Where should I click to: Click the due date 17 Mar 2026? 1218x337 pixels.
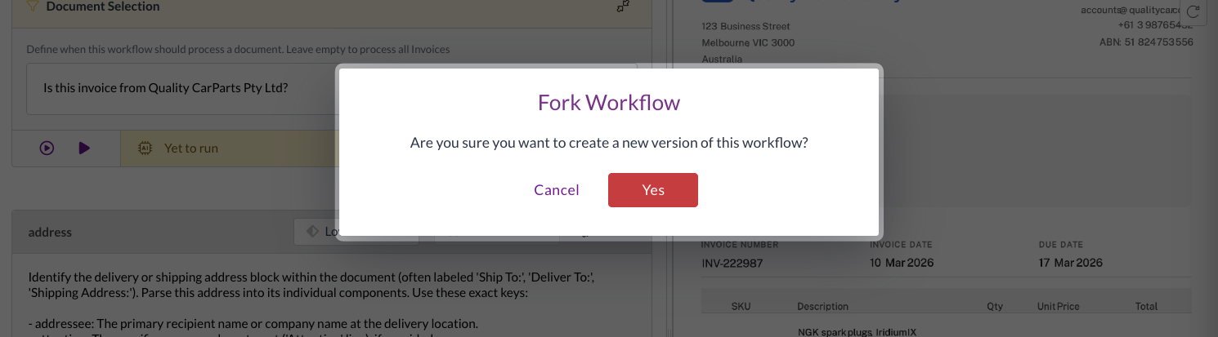[1070, 263]
